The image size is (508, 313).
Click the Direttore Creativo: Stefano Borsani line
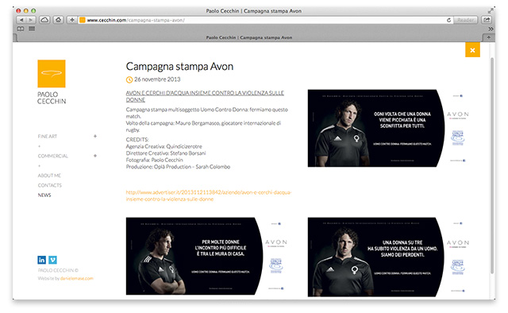pyautogui.click(x=166, y=153)
